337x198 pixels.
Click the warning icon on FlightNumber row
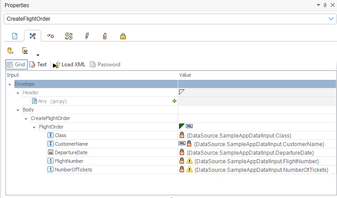190,161
